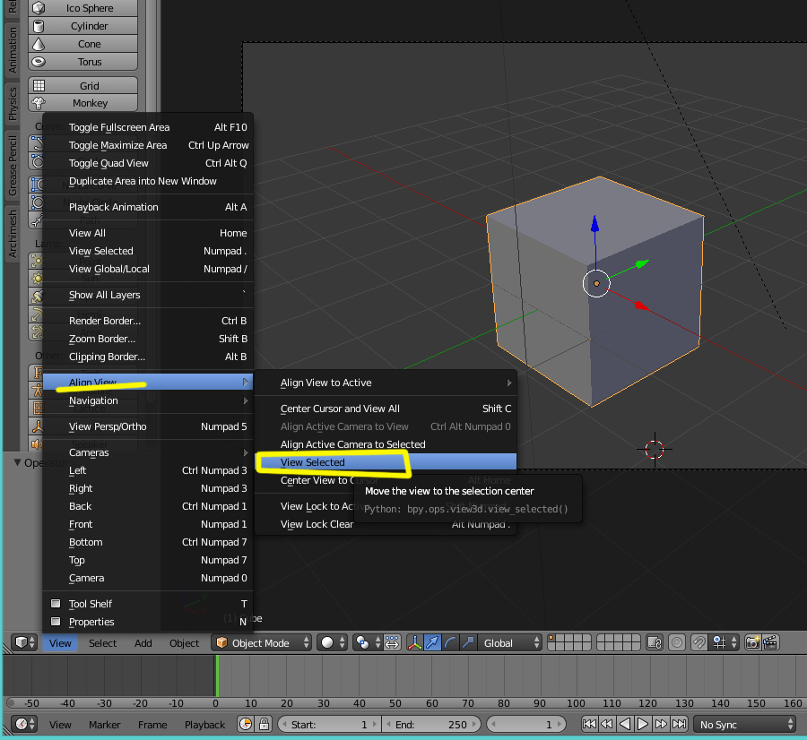Image resolution: width=807 pixels, height=740 pixels.
Task: Play timeline animation forward
Action: pyautogui.click(x=643, y=725)
